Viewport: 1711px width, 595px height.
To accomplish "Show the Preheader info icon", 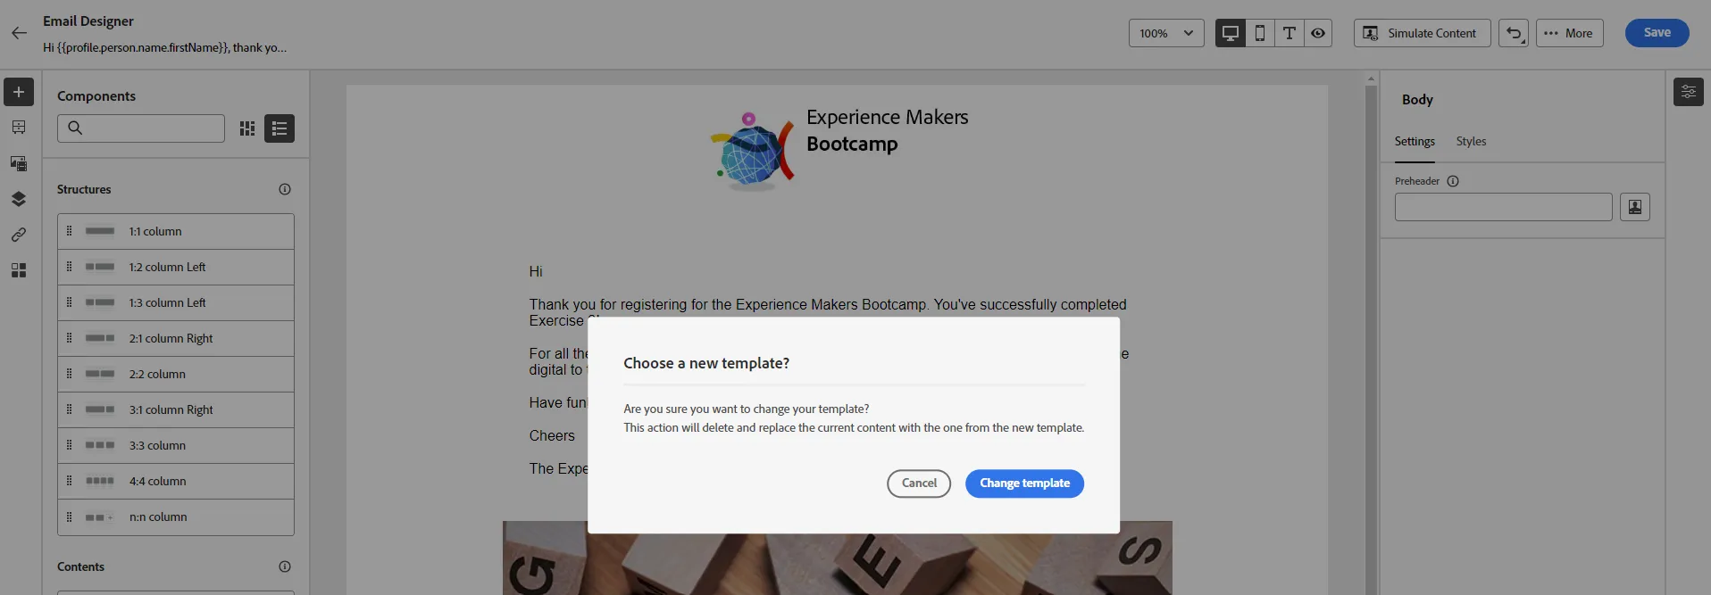I will coord(1453,181).
